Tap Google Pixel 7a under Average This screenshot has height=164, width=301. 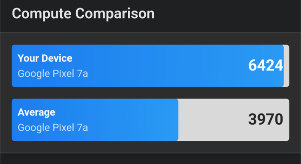pyautogui.click(x=53, y=128)
